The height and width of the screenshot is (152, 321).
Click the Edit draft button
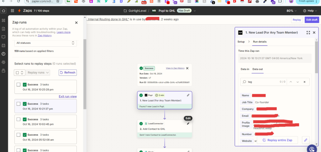(312, 20)
